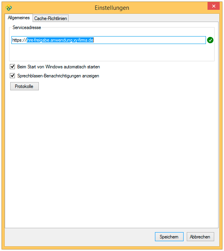Switch to the Allgemeines tab
224x251 pixels.
[19, 18]
